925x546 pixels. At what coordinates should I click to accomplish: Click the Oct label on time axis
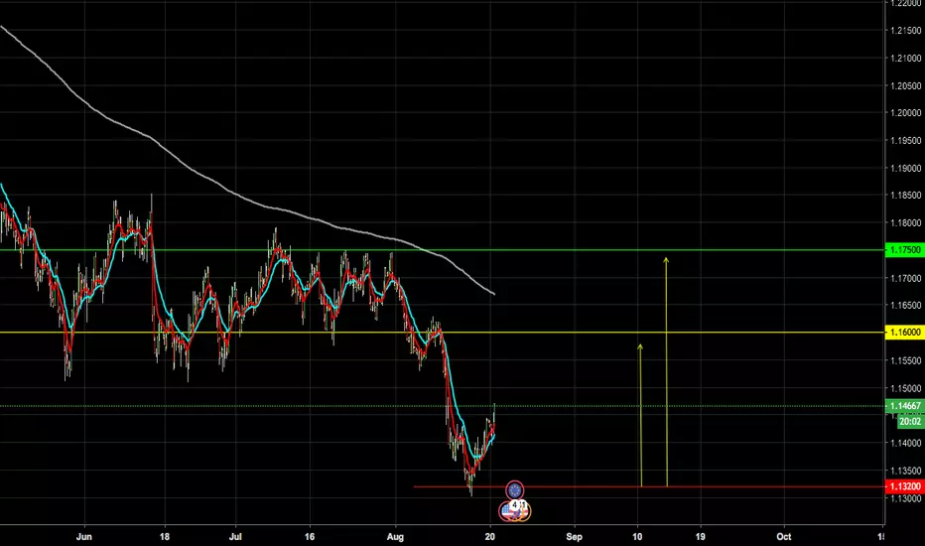(783, 536)
